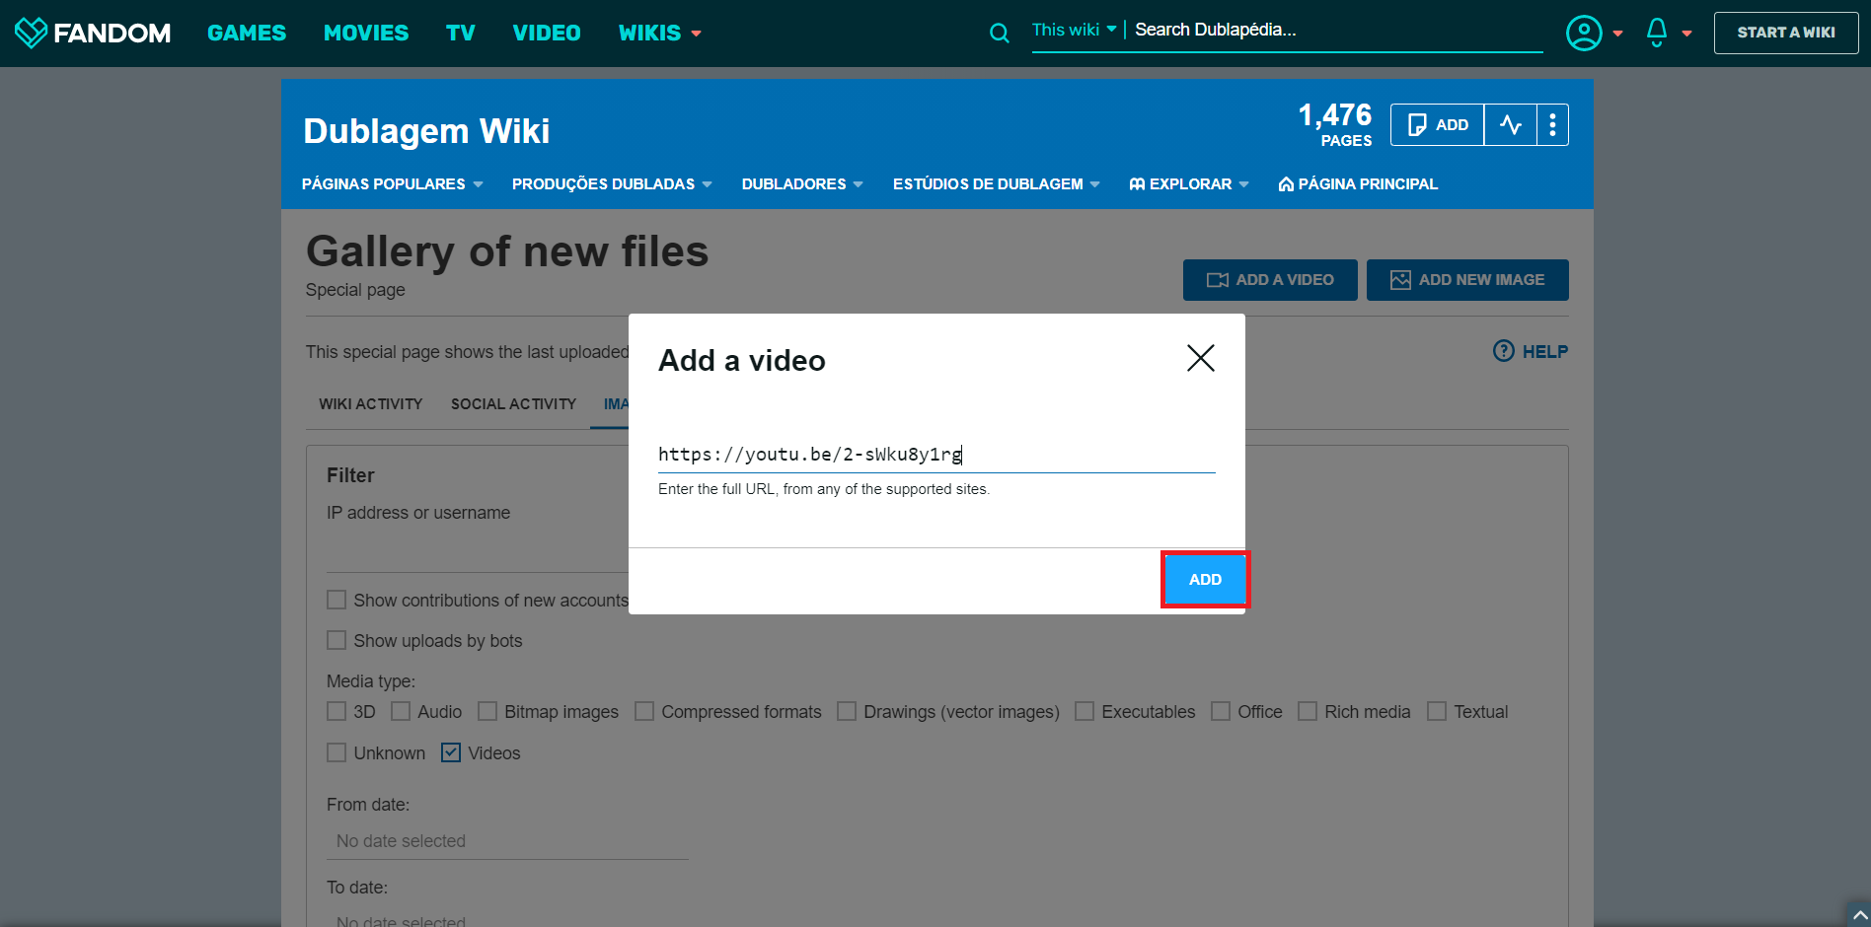This screenshot has width=1871, height=927.
Task: Check the Executables box
Action: click(x=1085, y=711)
